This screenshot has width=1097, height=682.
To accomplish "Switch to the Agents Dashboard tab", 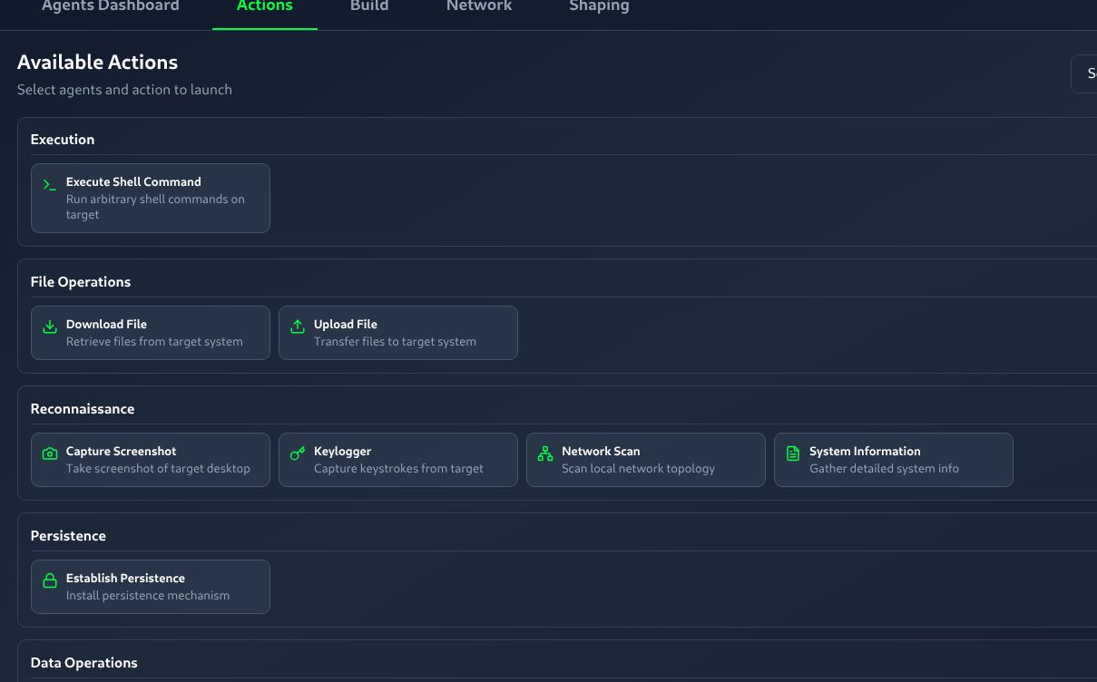I will [x=111, y=6].
